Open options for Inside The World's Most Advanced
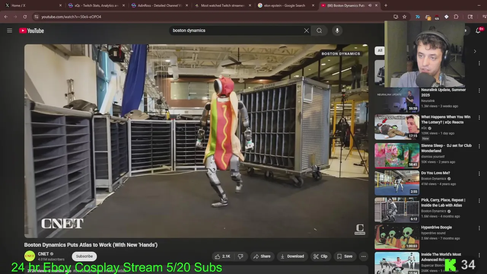The width and height of the screenshot is (487, 274). click(x=479, y=255)
